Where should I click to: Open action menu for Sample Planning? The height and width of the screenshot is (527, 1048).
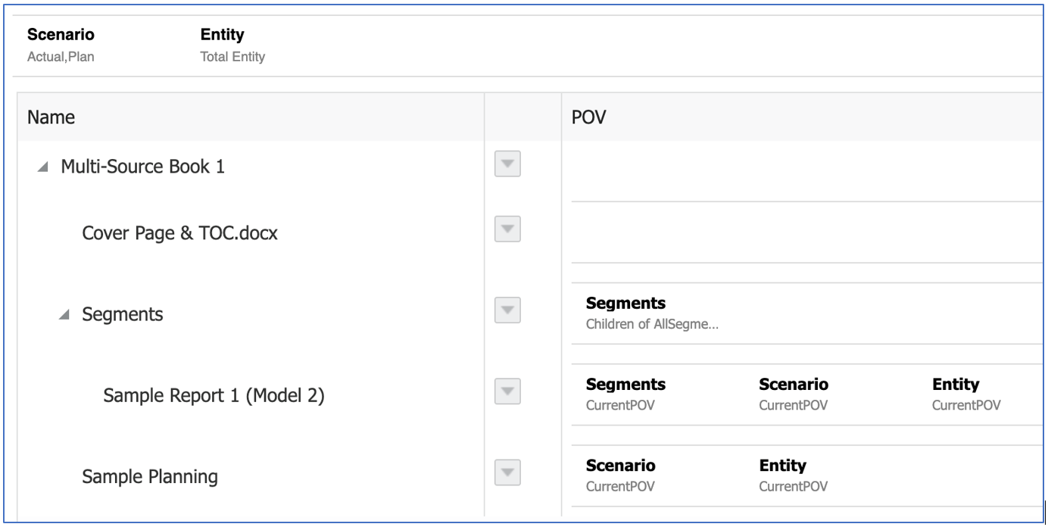pos(507,472)
